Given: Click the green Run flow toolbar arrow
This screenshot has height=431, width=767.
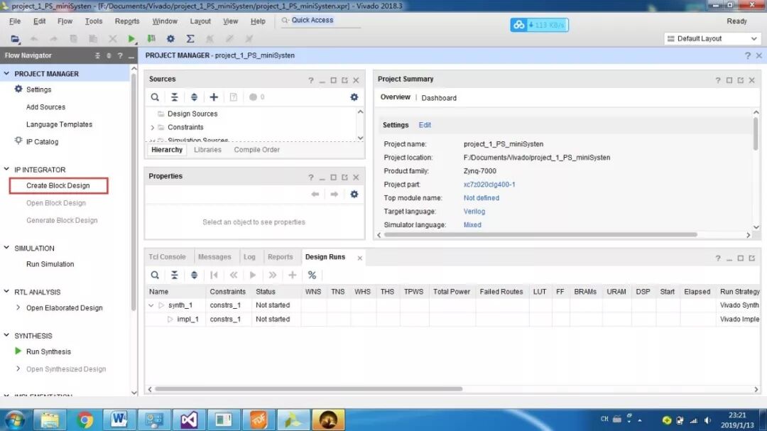Looking at the screenshot, I should point(131,38).
